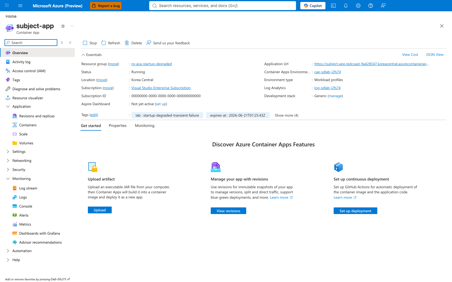452x282 pixels.
Task: Open Log stream under Monitoring
Action: 28,188
